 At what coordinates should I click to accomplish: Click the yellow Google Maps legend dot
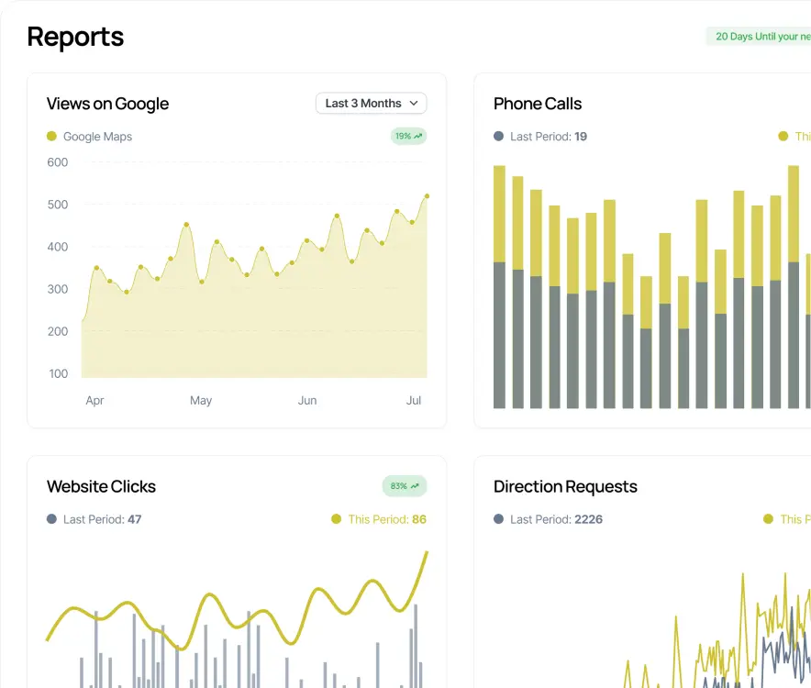(x=52, y=137)
